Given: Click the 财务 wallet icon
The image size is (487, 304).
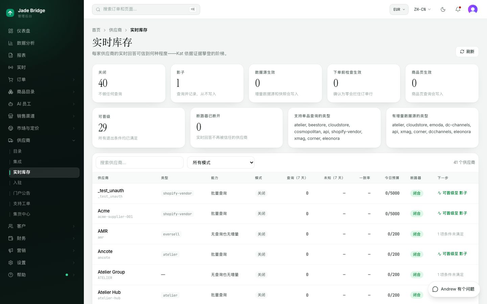Looking at the screenshot, I should (x=11, y=238).
